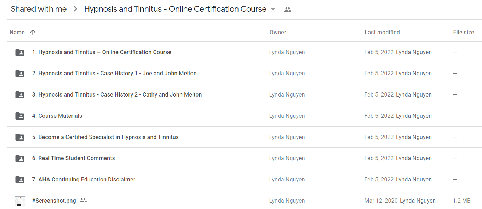Click the shared people icon beside folder title

pos(288,10)
